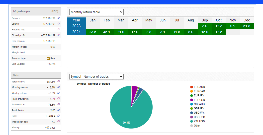Open the Equity chart icon

pos(59,24)
